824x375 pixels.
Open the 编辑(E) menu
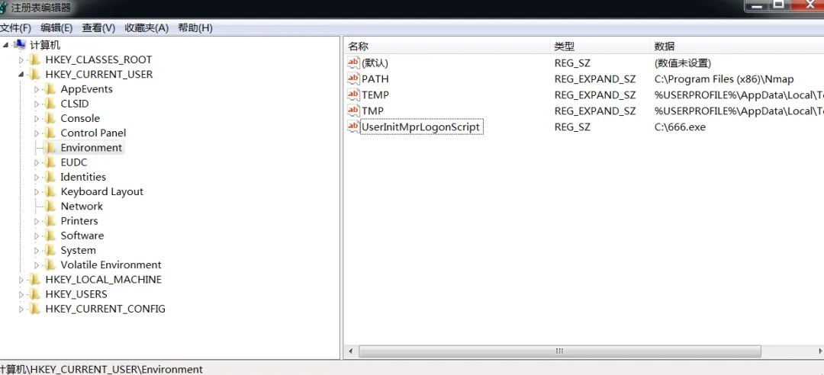pyautogui.click(x=56, y=28)
